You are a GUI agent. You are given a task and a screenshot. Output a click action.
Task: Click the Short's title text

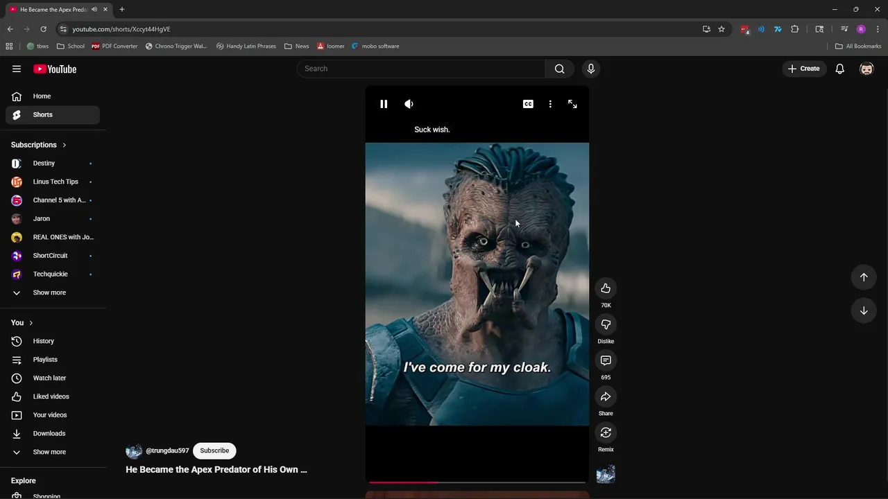pyautogui.click(x=216, y=469)
